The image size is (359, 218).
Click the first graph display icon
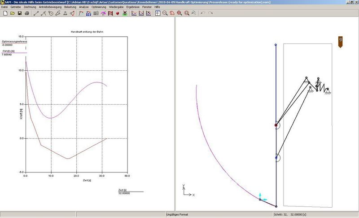133,13
